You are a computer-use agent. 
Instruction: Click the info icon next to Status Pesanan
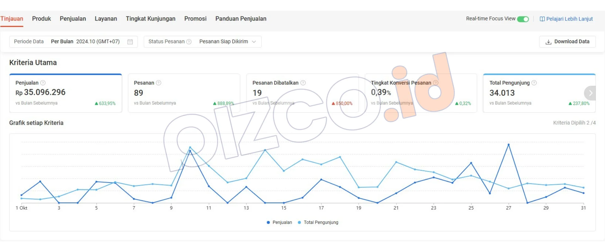click(x=189, y=42)
